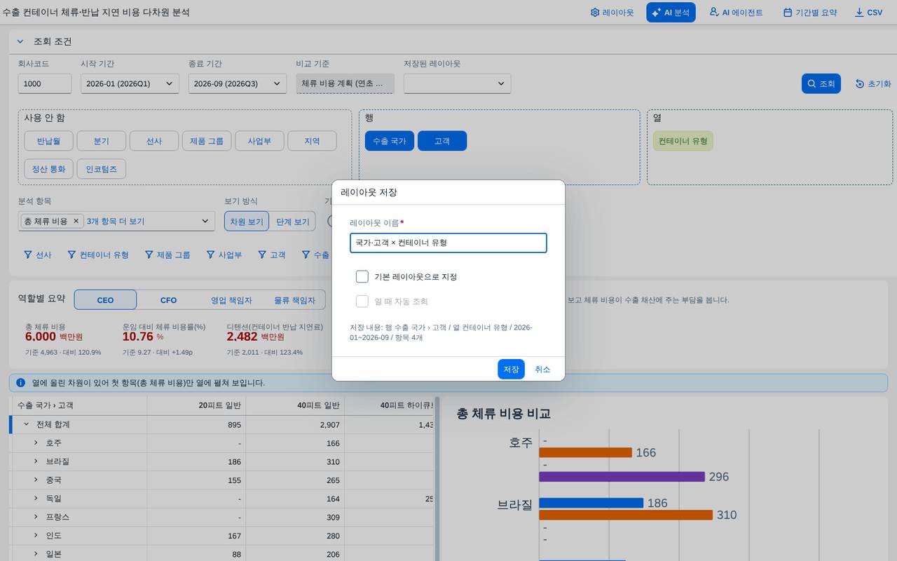Select the 물류 책임자 role tab
Viewport: 897px width, 561px height.
[294, 300]
